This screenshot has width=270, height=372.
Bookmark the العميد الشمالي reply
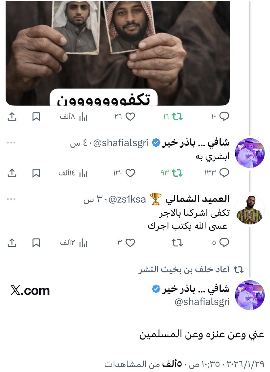tap(37, 243)
